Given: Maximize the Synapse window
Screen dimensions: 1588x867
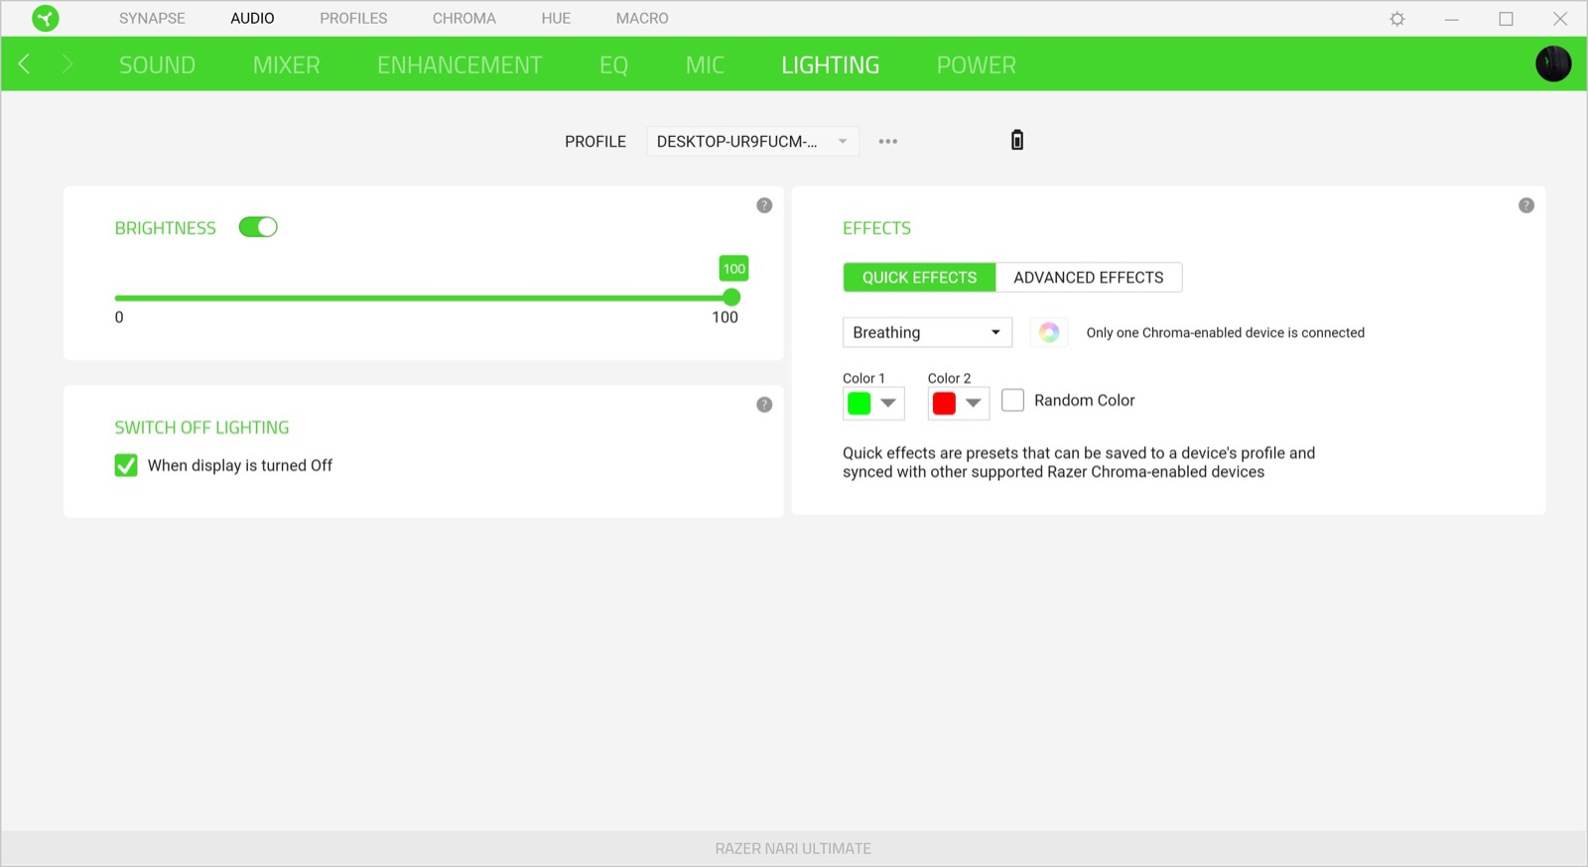Looking at the screenshot, I should (x=1507, y=19).
